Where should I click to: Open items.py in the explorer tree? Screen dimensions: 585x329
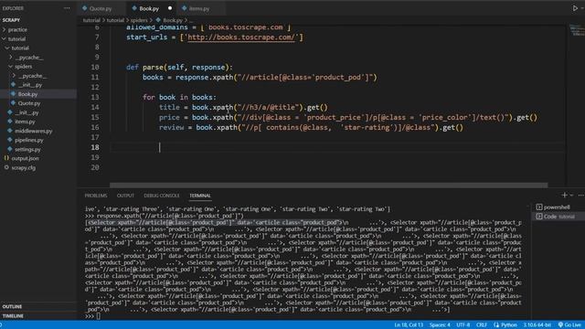[25, 122]
